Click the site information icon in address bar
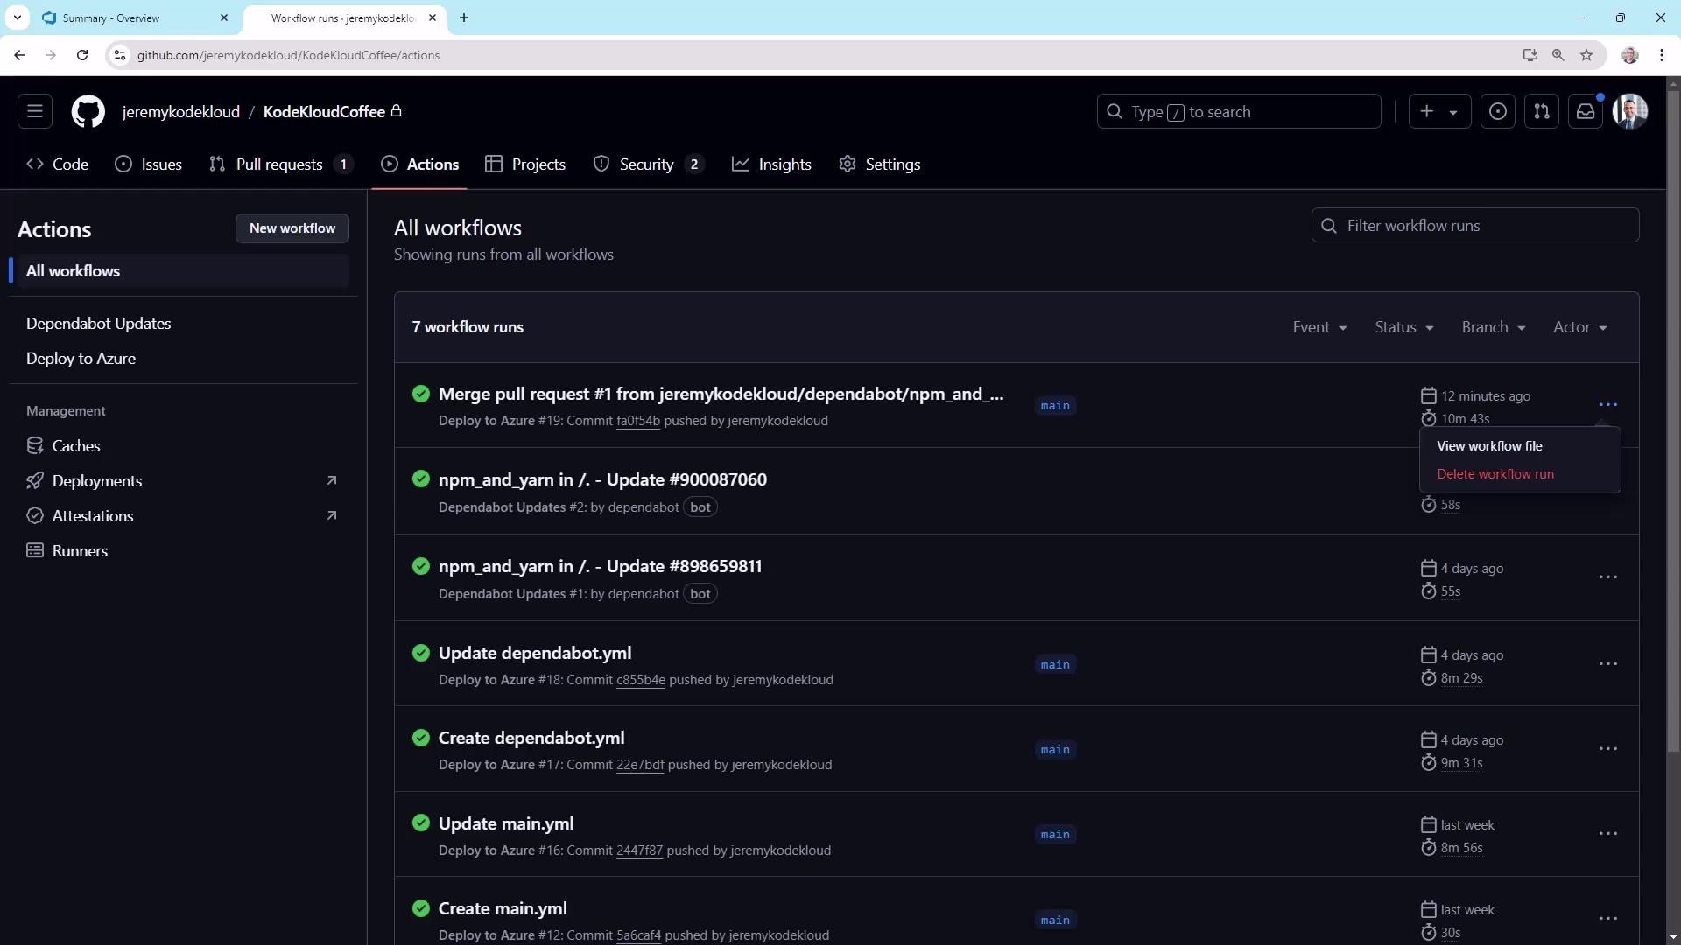The width and height of the screenshot is (1681, 945). pos(120,55)
